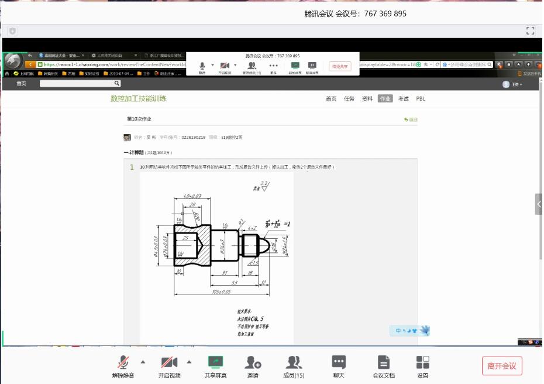Click the favorite star icon in address bar

[x=426, y=64]
